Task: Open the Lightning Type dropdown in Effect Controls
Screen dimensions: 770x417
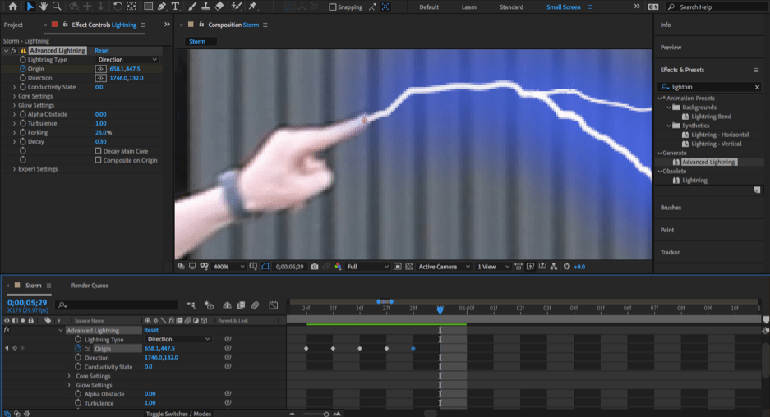Action: click(127, 60)
